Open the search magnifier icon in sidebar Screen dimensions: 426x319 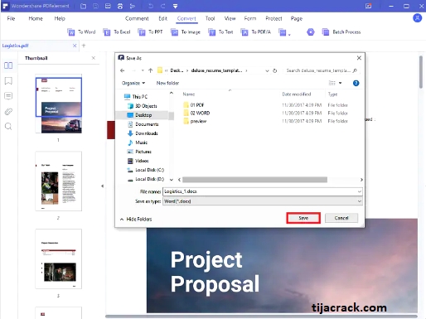8,127
